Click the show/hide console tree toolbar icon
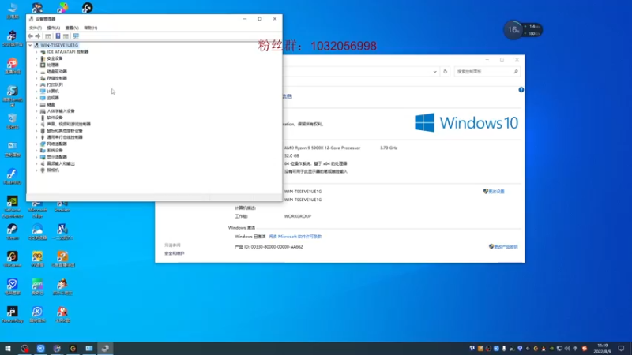The width and height of the screenshot is (632, 355). pyautogui.click(x=48, y=35)
